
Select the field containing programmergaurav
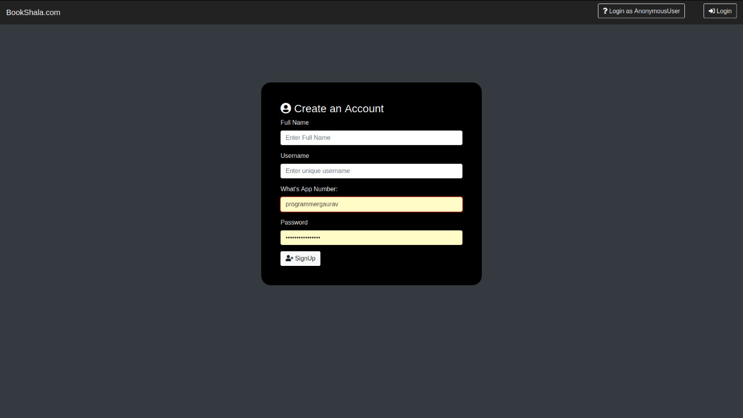coord(371,204)
